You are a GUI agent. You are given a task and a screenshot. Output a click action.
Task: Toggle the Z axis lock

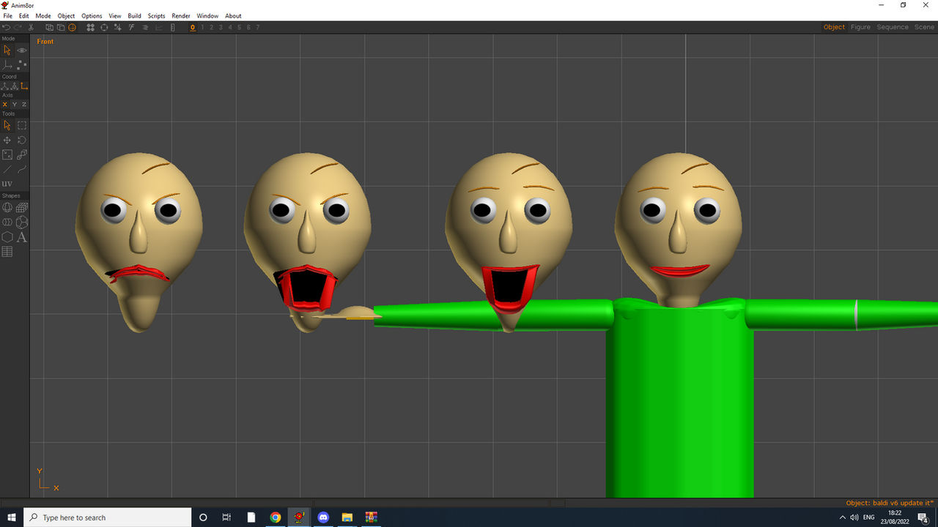click(24, 105)
